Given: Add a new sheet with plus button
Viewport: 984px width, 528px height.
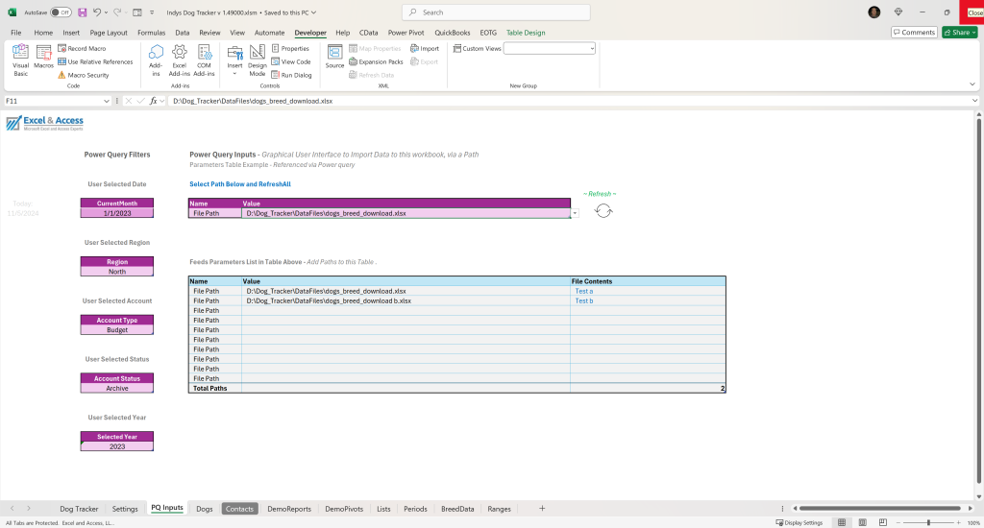Looking at the screenshot, I should 542,509.
